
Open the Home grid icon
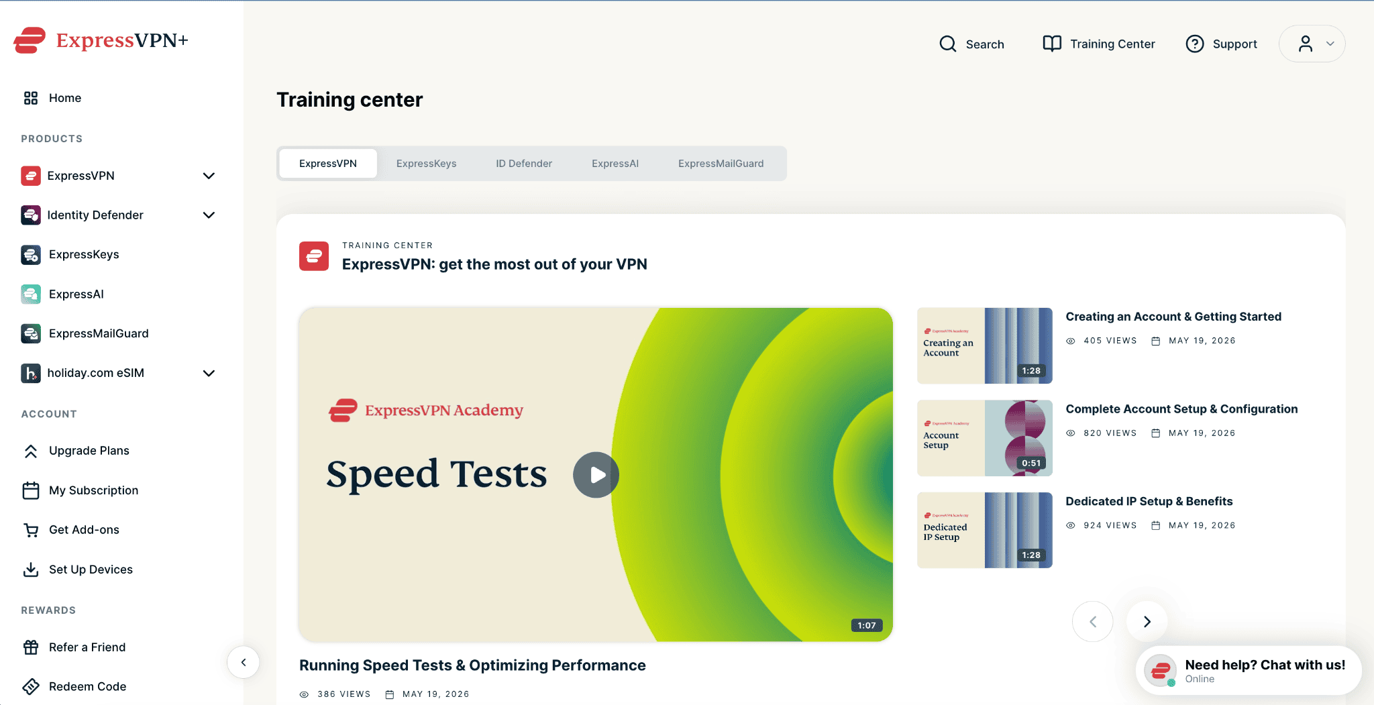click(31, 98)
